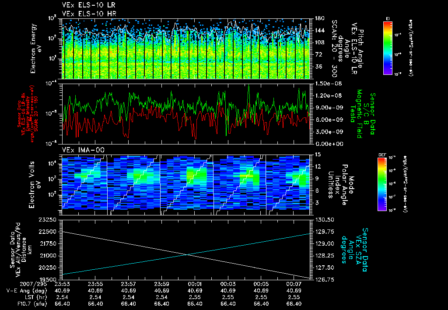The image size is (448, 310).
Task: Click the EI color scale bar
Action: (x=388, y=48)
